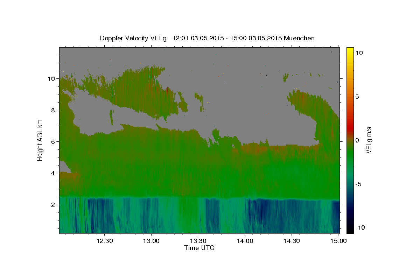Image resolution: width=420 pixels, height=280 pixels.
Task: Click the '12:30' time axis label
Action: [x=105, y=241]
